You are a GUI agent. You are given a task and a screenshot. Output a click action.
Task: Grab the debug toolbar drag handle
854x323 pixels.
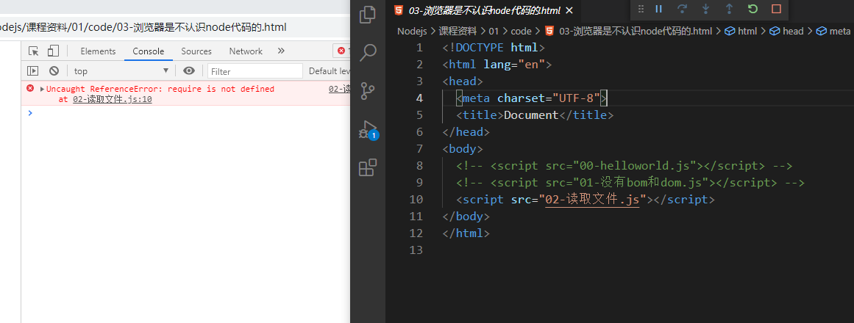[641, 9]
